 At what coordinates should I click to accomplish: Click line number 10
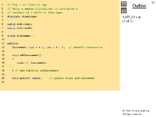(3, 40)
